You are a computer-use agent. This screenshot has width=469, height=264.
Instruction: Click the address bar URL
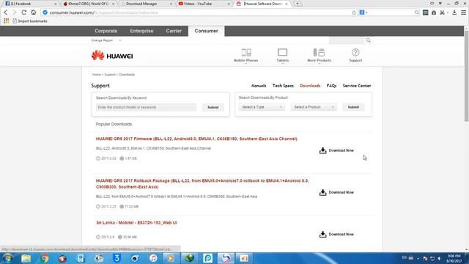[104, 12]
